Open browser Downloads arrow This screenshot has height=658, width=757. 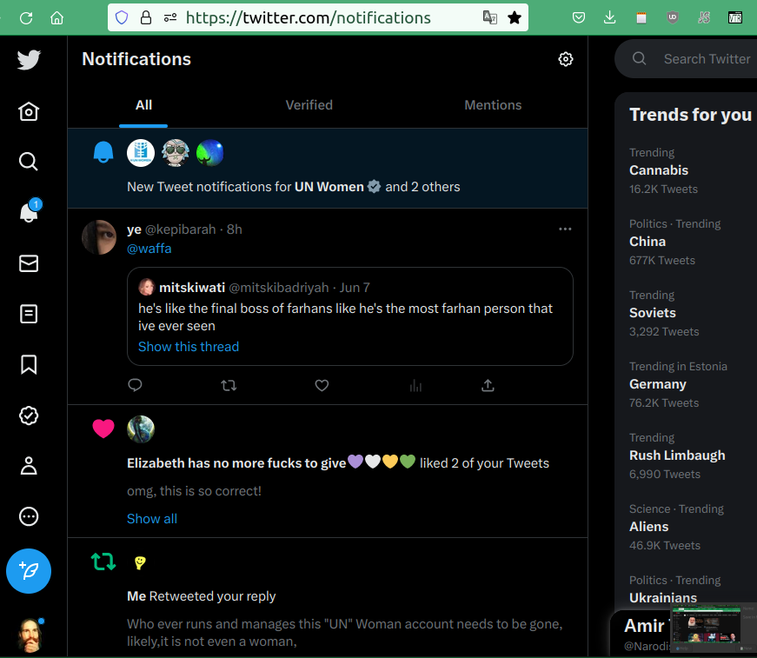pos(610,18)
